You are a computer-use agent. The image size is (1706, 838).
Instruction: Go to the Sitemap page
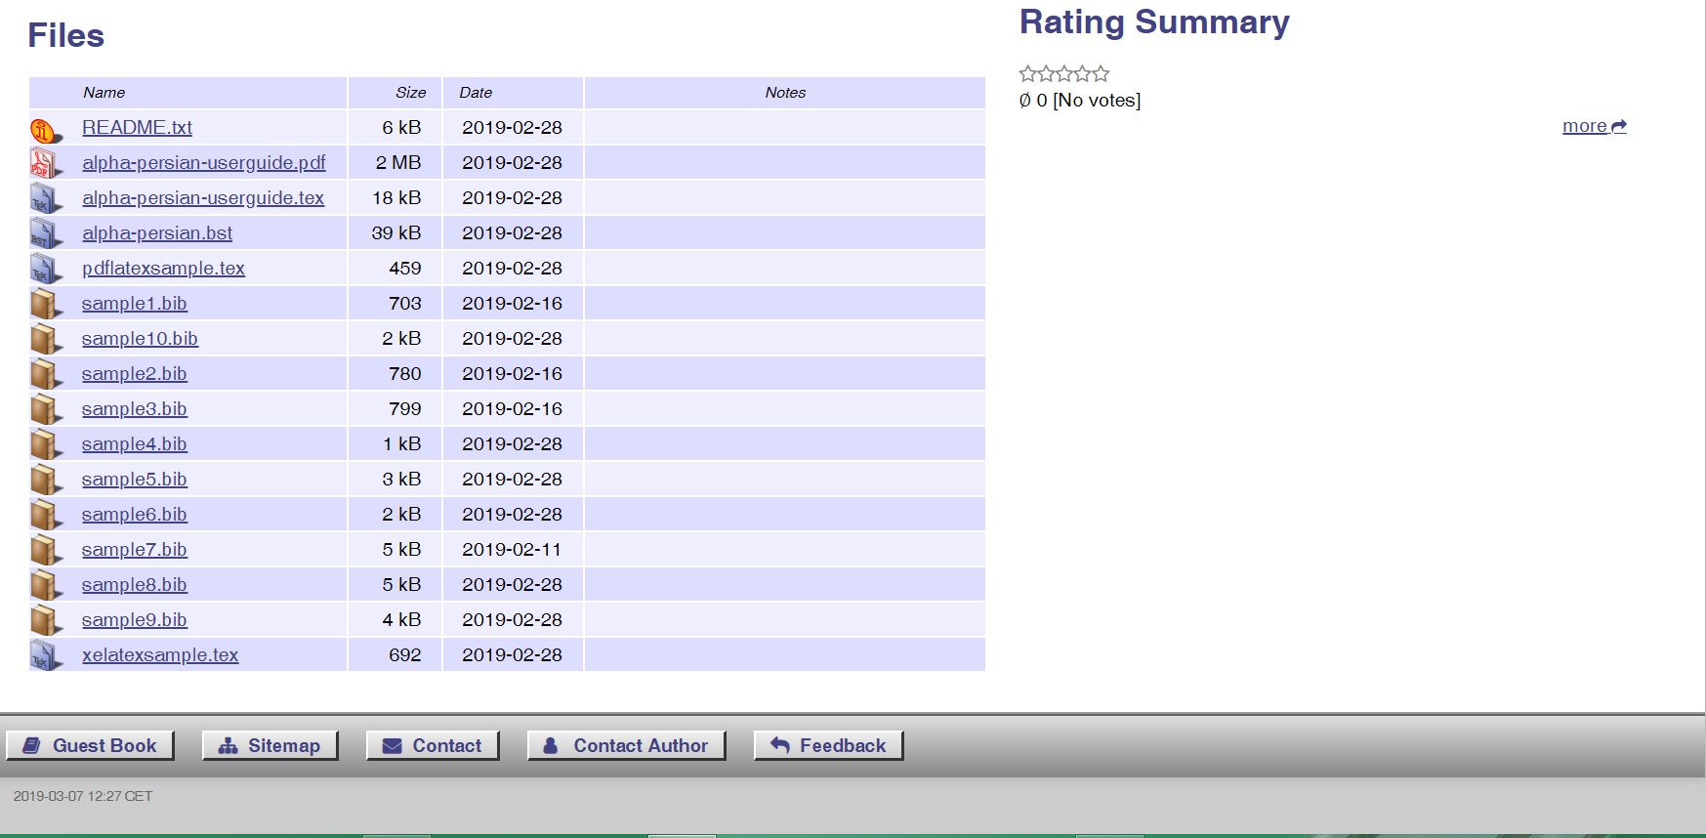pyautogui.click(x=270, y=746)
